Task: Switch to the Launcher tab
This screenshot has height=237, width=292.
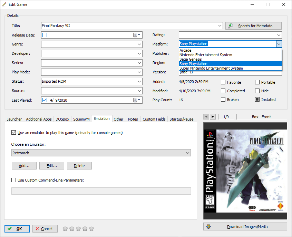Action: pyautogui.click(x=14, y=119)
